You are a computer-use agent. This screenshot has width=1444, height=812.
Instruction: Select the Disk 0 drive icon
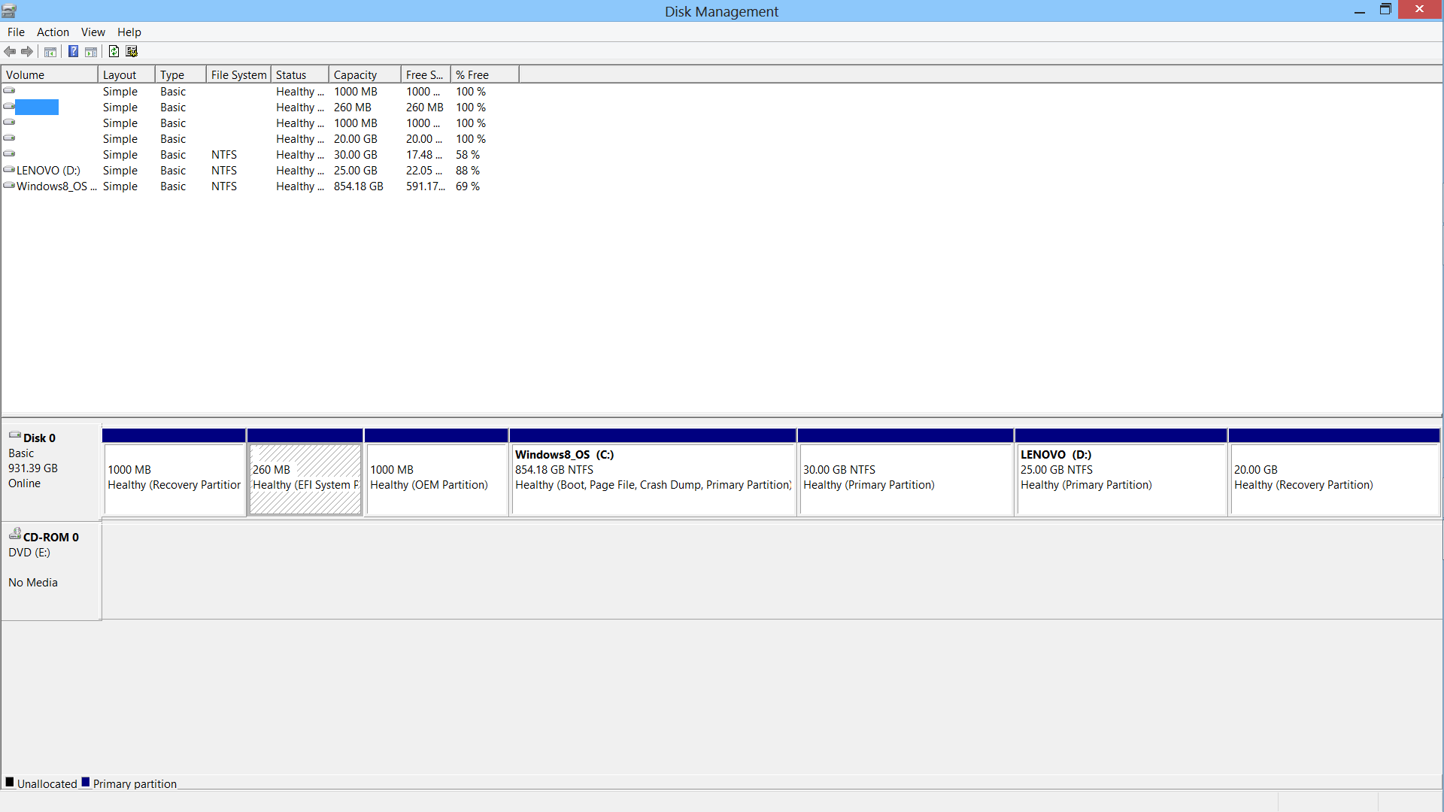pos(14,435)
